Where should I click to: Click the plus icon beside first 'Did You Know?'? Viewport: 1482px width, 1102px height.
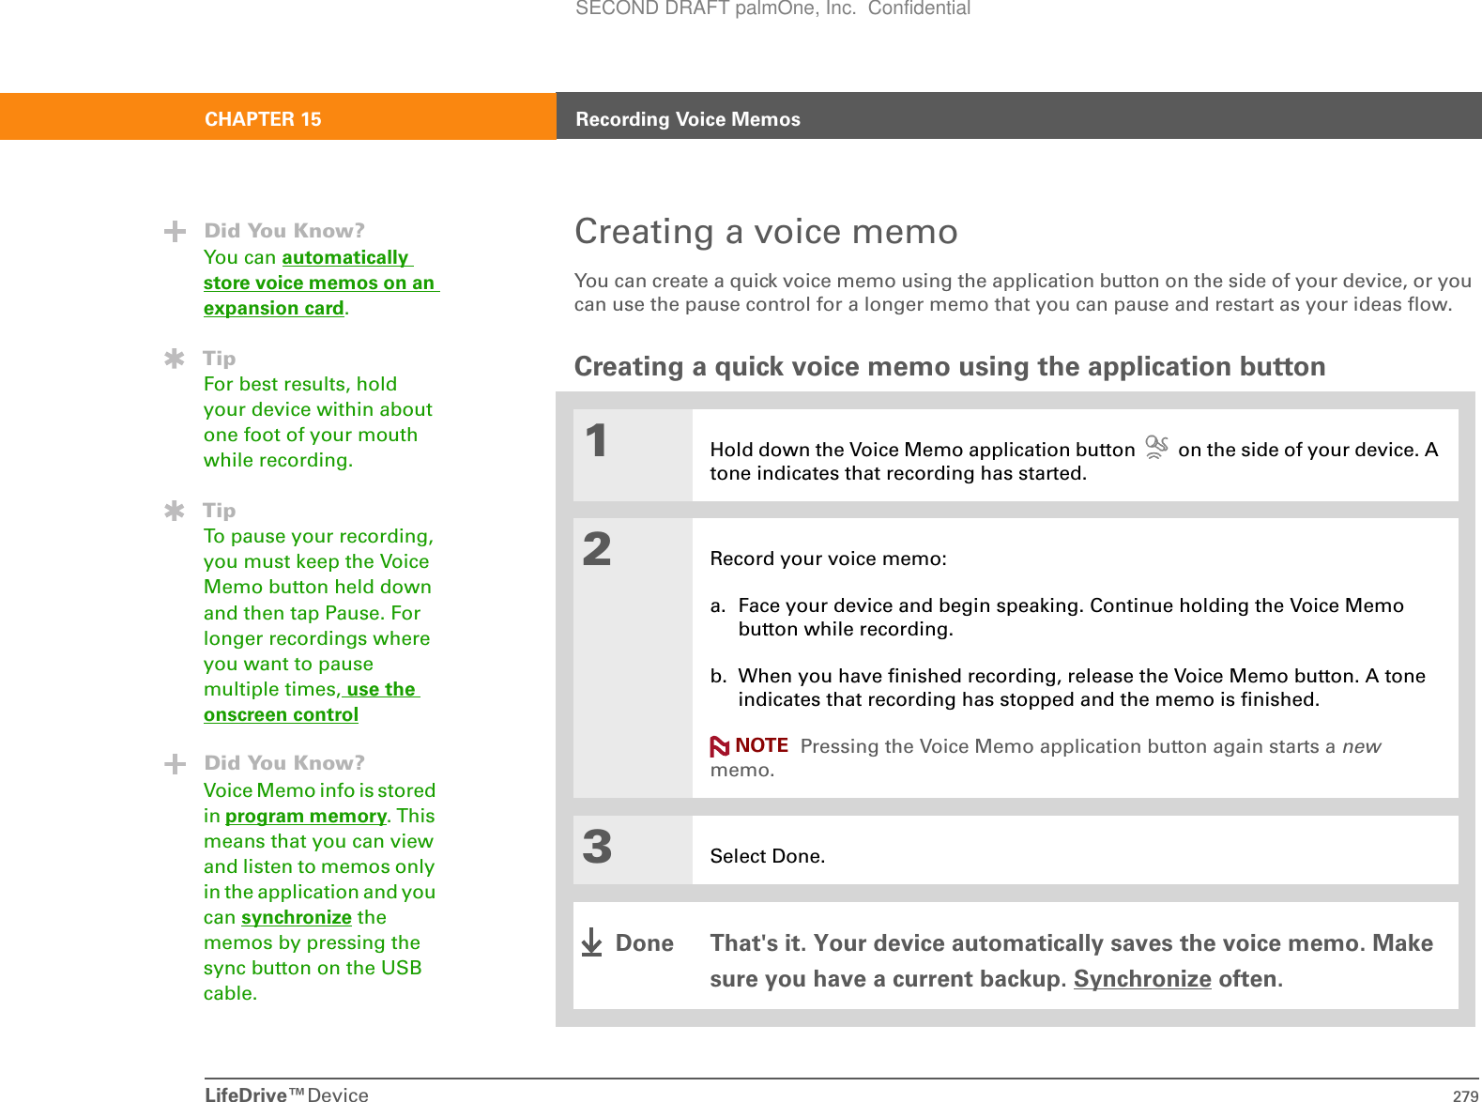pyautogui.click(x=175, y=231)
